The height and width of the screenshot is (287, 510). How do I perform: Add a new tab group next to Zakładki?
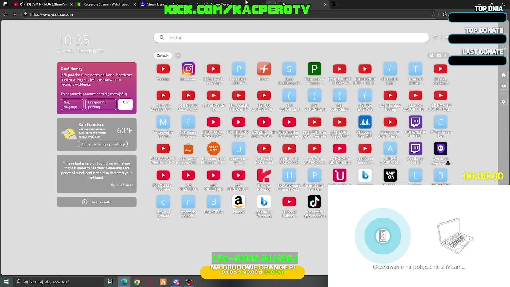(x=178, y=55)
